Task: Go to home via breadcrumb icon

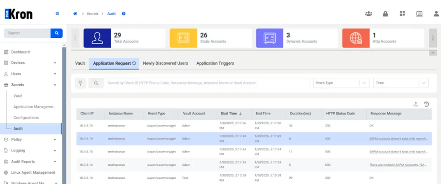Action: 75,14
